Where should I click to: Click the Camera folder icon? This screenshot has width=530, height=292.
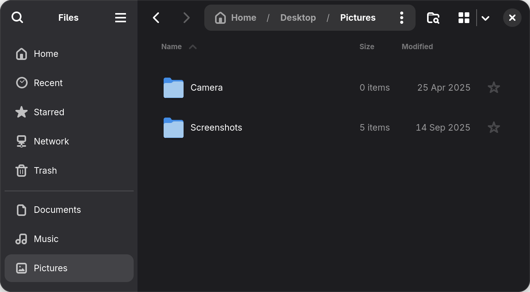pos(174,88)
